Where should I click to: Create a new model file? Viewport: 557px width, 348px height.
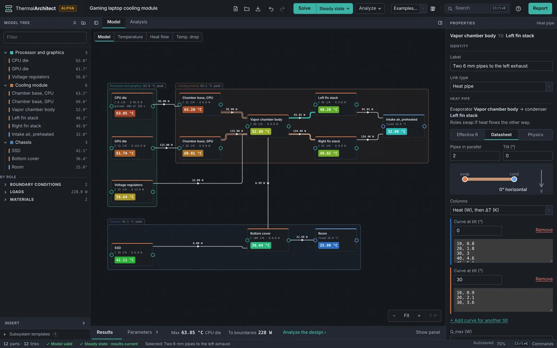coord(236,9)
